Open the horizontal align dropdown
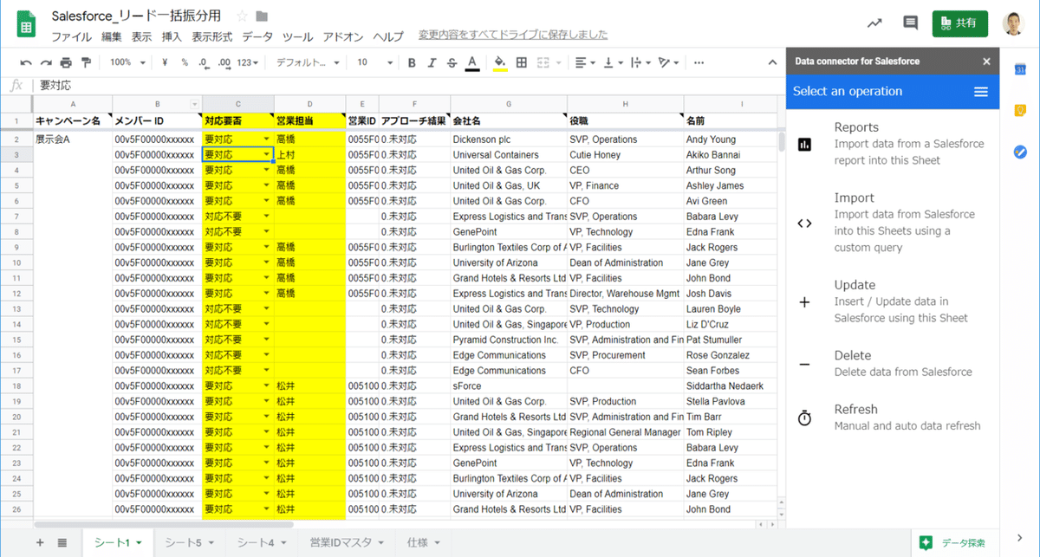Image resolution: width=1040 pixels, height=557 pixels. click(x=585, y=62)
